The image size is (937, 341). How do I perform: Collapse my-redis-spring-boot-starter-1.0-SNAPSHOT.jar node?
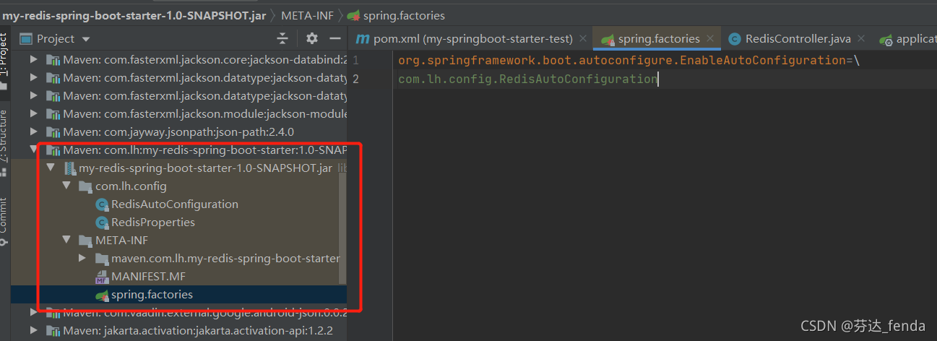pyautogui.click(x=51, y=168)
